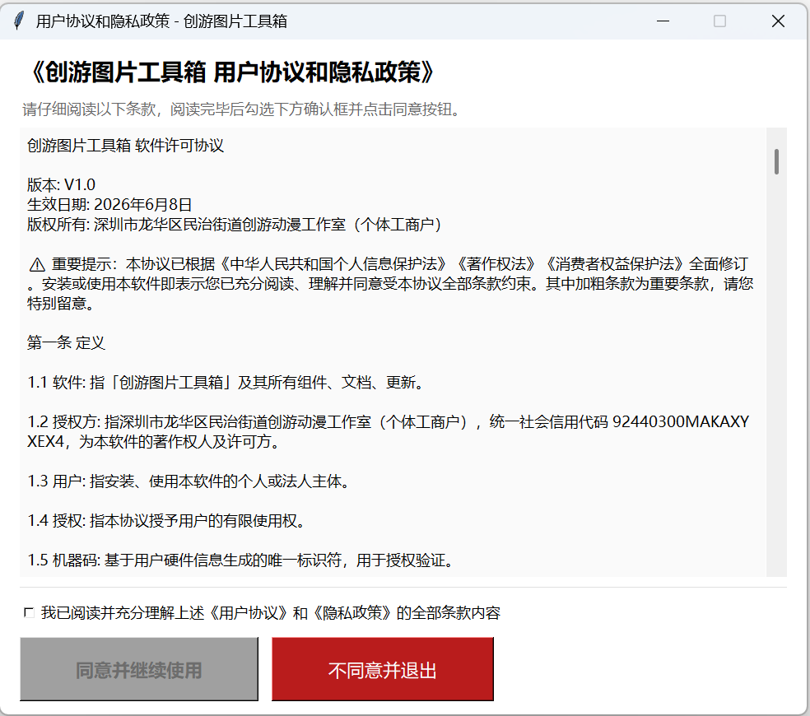Click the grey instruction text under heading
Screen dimensions: 810x716
point(240,109)
